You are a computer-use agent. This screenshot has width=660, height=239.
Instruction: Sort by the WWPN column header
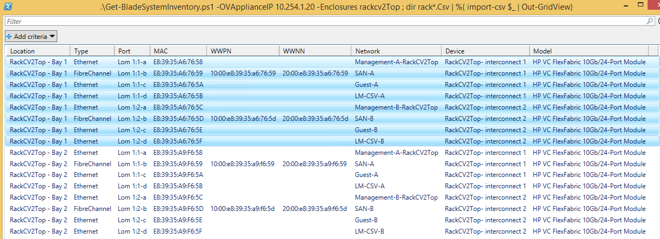click(x=243, y=51)
